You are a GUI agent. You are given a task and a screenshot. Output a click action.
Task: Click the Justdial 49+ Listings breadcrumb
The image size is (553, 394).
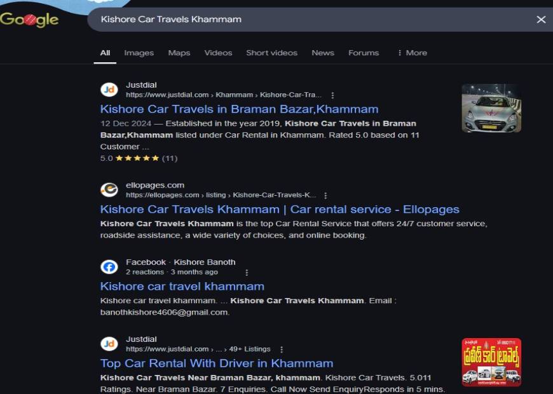198,349
